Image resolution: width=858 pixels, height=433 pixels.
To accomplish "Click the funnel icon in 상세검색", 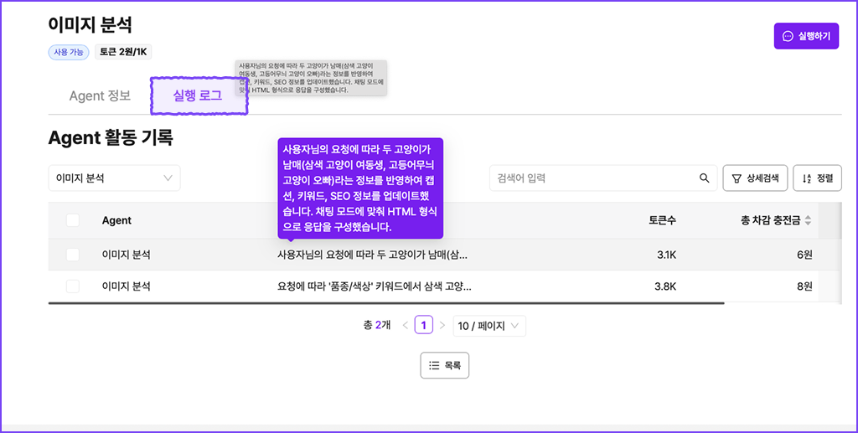I will (x=737, y=178).
